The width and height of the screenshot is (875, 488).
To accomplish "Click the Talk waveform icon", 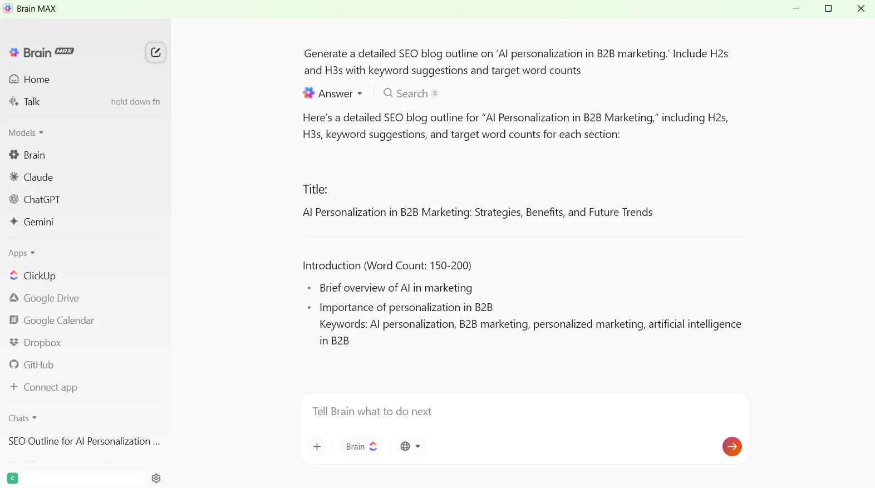I will point(14,101).
